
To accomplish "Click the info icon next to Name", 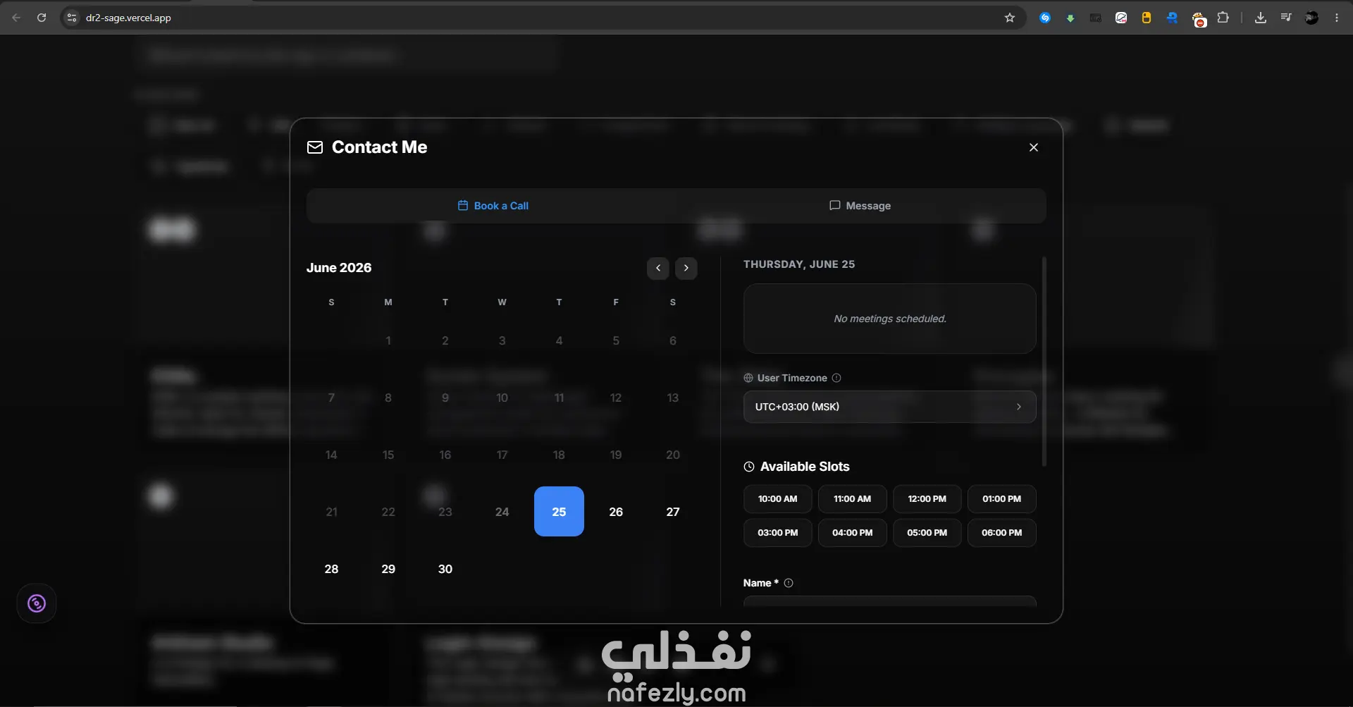I will [x=789, y=583].
